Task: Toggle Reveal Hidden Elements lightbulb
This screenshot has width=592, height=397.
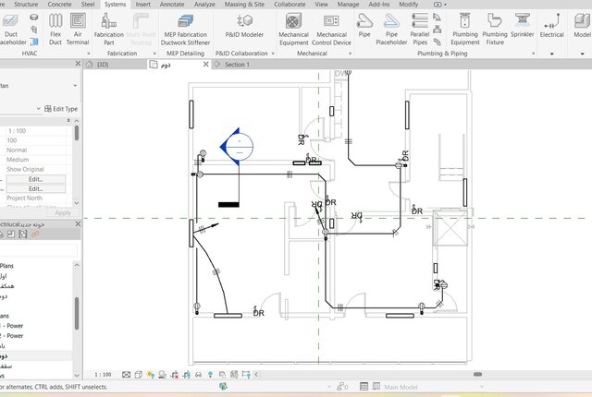Action: (210, 375)
